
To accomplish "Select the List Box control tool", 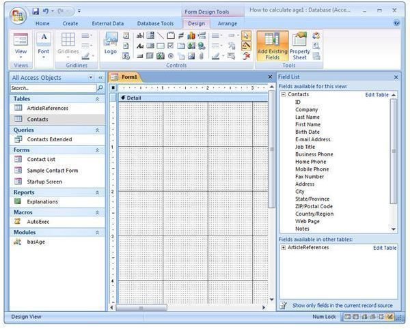I will tap(150, 46).
